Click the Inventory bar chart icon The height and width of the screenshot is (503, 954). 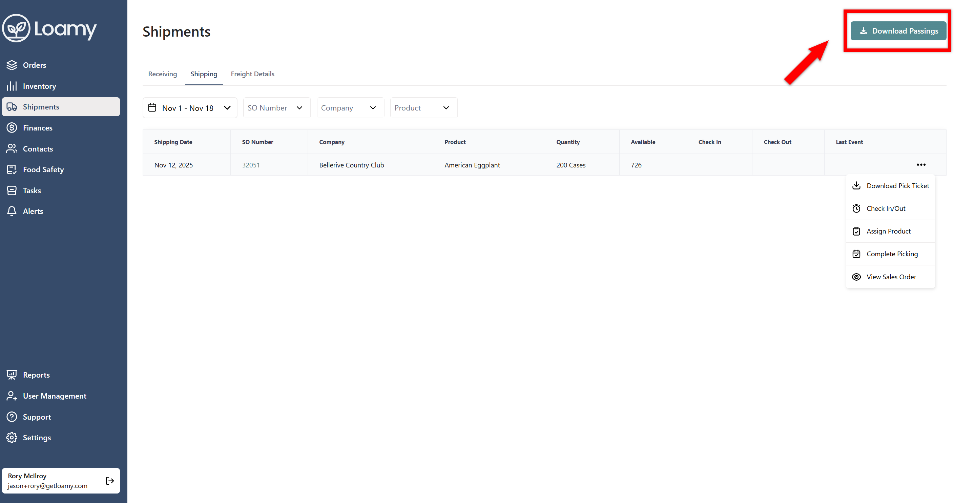tap(12, 86)
